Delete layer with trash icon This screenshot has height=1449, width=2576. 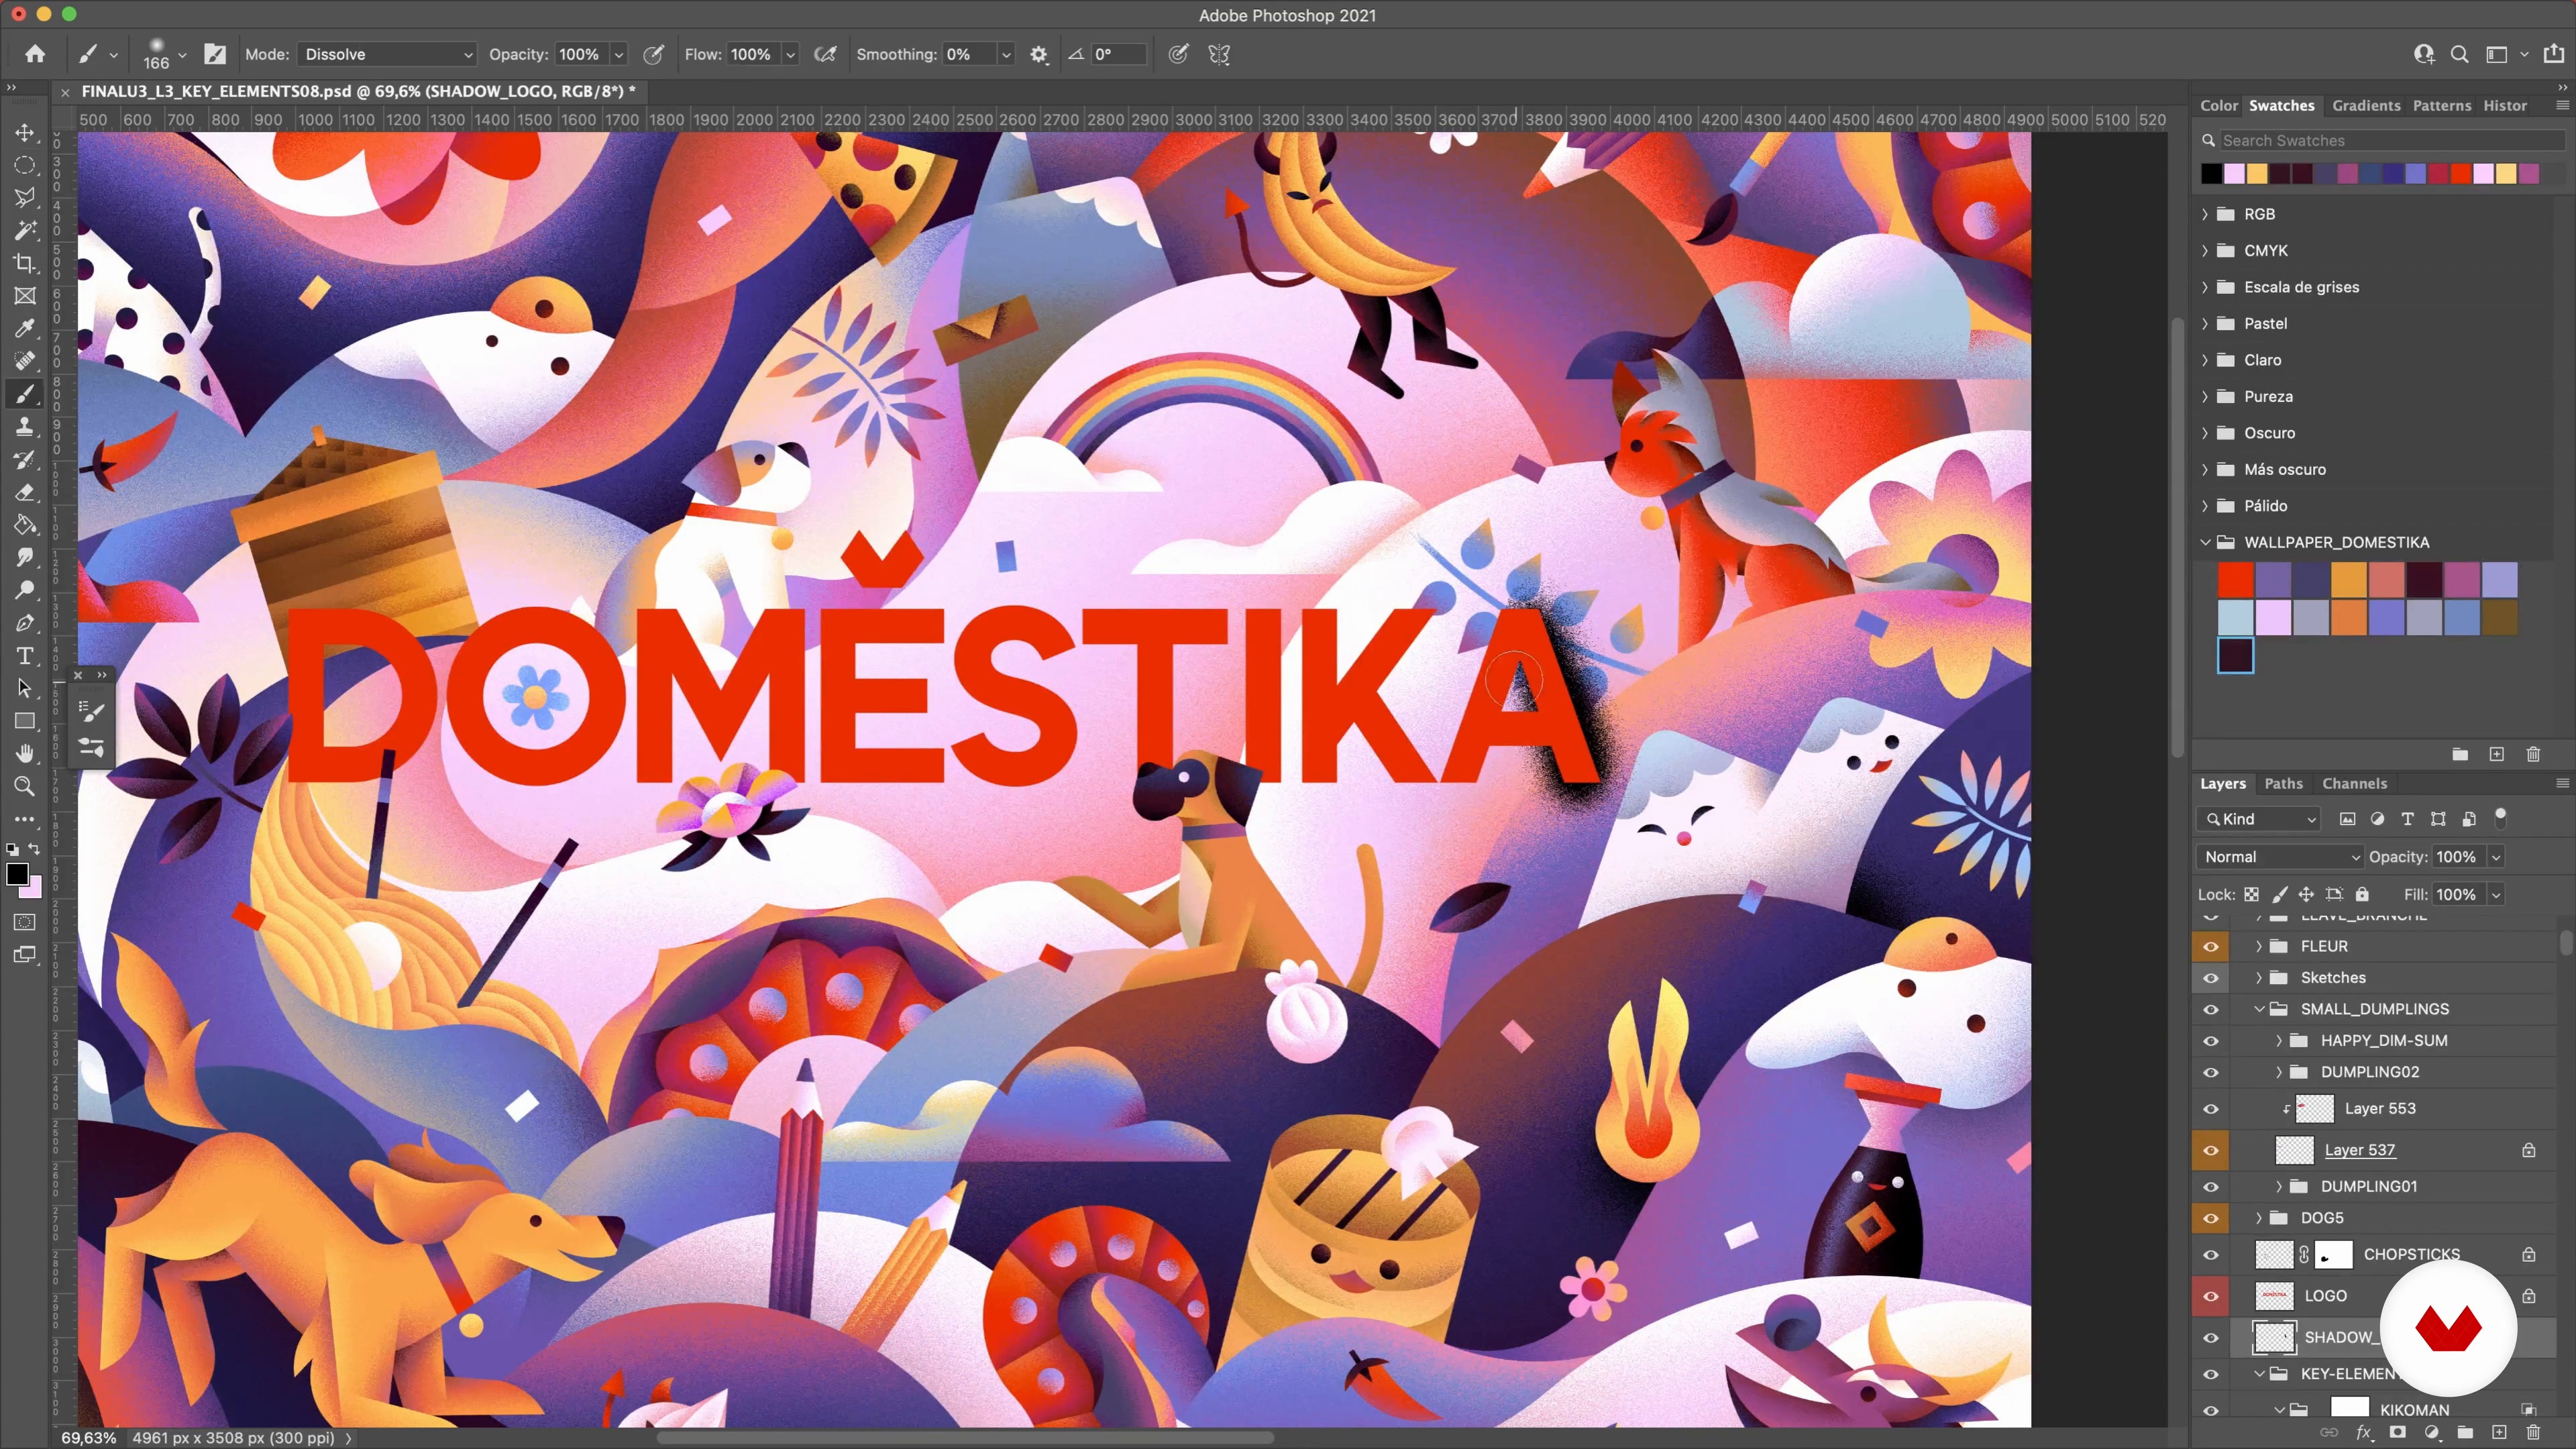coord(2533,1432)
